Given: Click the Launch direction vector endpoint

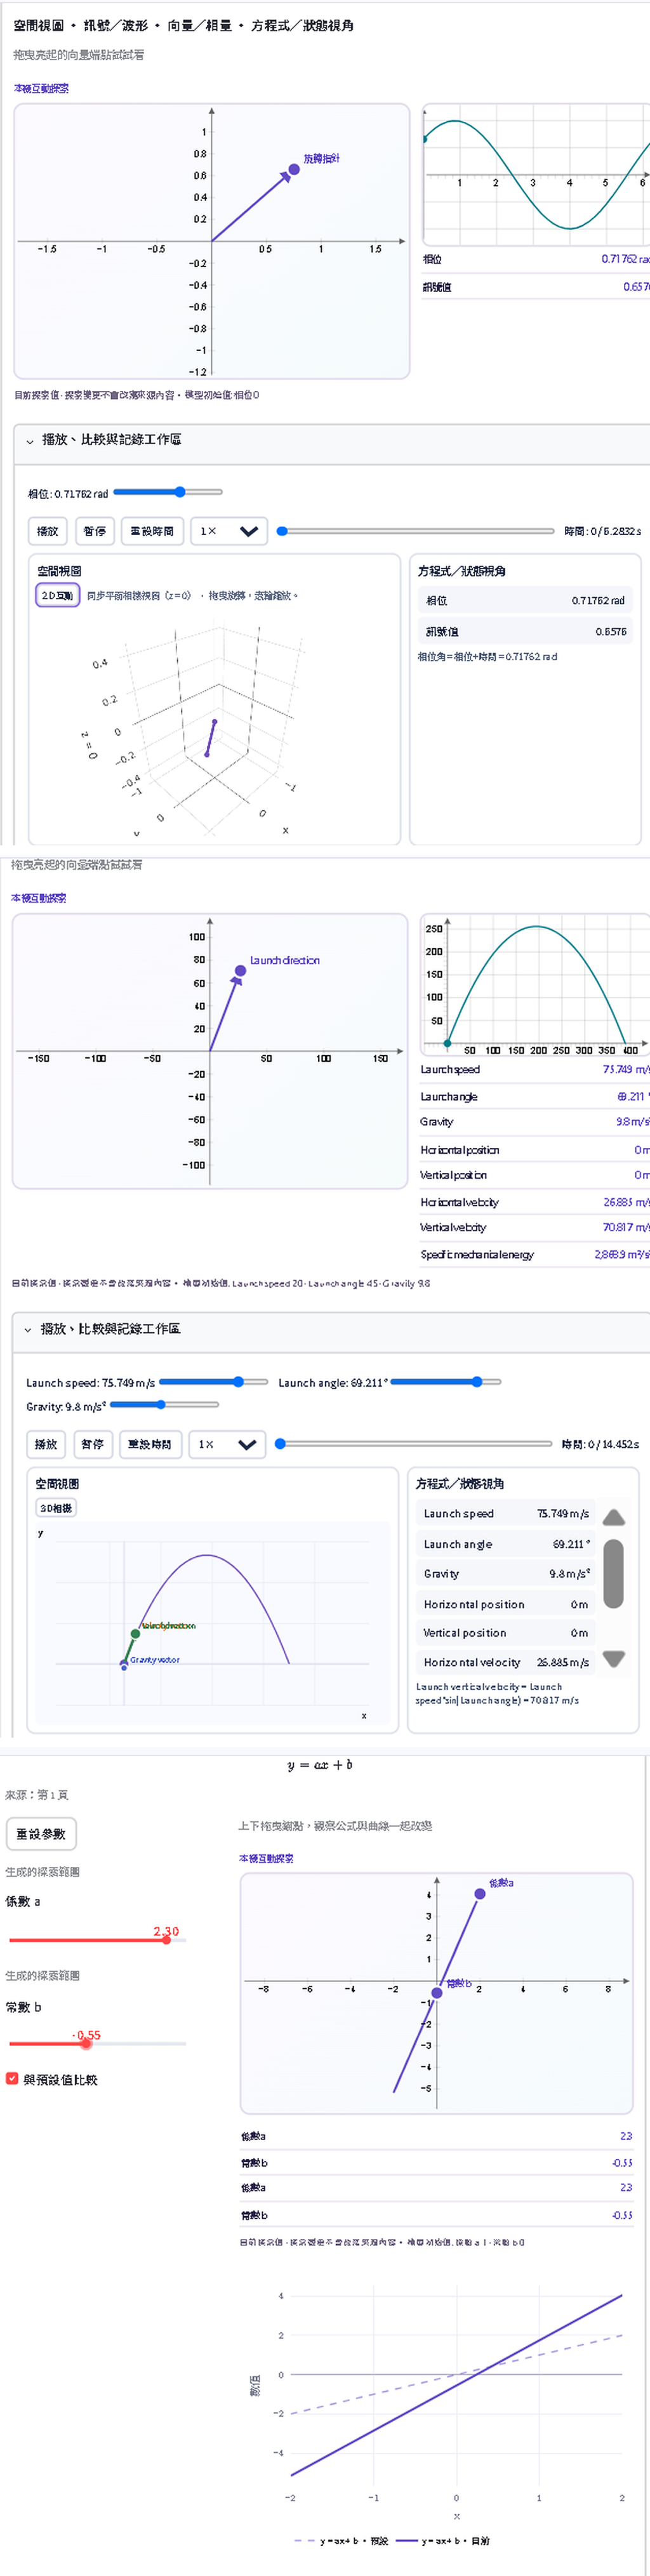Looking at the screenshot, I should click(x=241, y=971).
